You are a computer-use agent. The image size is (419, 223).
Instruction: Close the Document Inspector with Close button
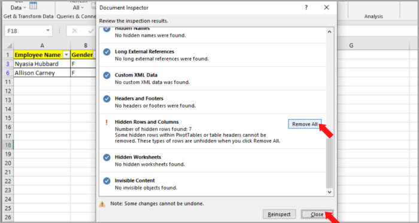(317, 214)
